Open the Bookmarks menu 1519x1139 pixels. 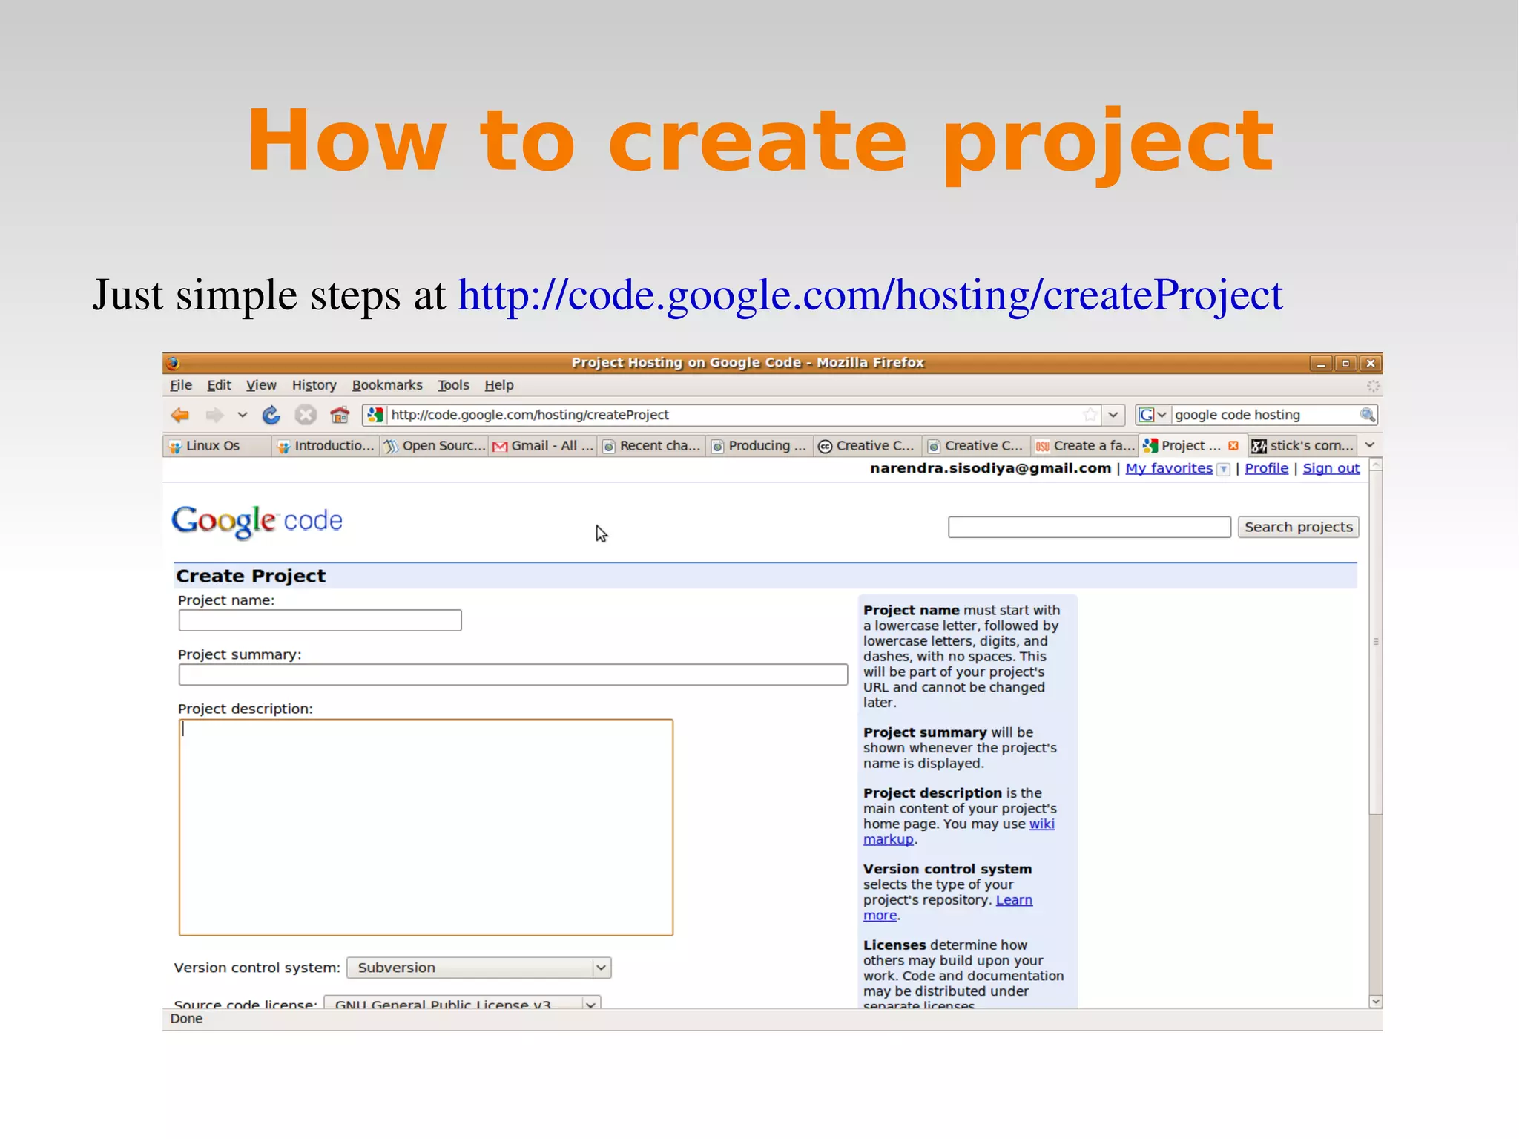point(387,385)
